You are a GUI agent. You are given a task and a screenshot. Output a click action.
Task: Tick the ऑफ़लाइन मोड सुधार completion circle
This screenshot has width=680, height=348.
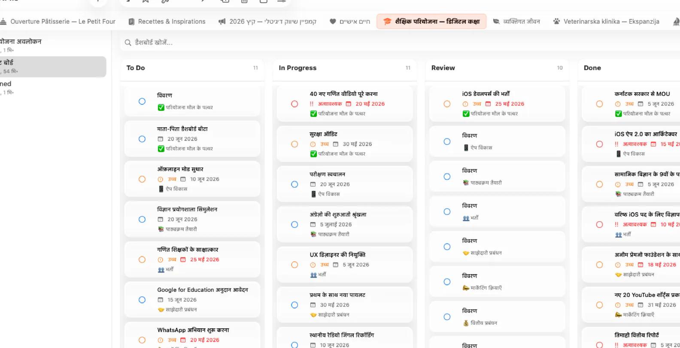coord(142,179)
